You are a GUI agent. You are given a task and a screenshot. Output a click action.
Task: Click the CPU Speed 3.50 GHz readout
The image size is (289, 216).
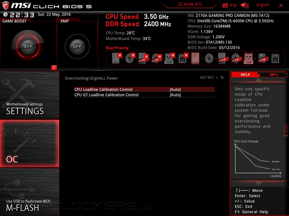137,17
